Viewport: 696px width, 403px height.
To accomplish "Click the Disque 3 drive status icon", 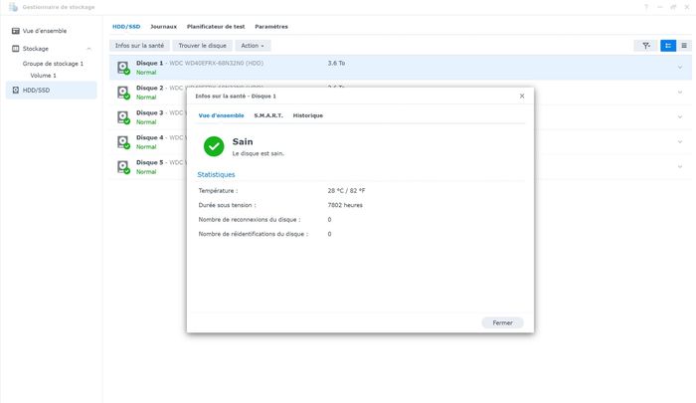I will click(123, 117).
